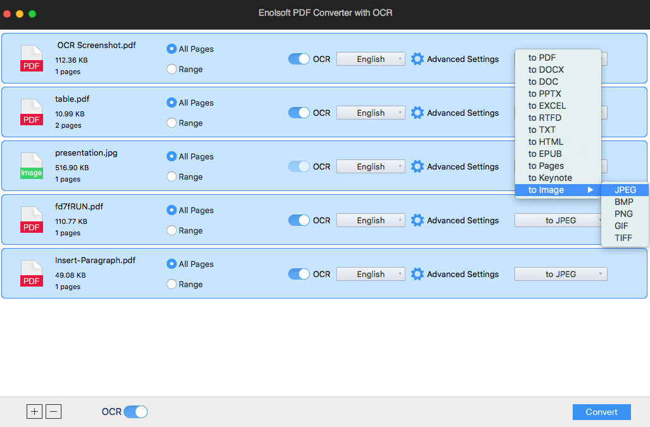Select Range for OCR Screenshot.pdf
The image size is (650, 427).
172,69
